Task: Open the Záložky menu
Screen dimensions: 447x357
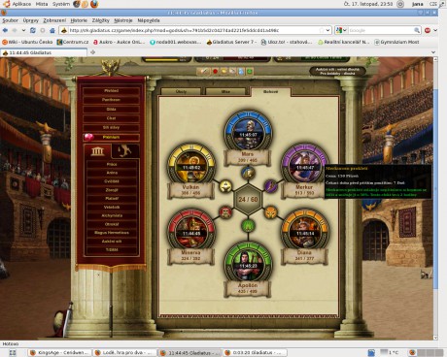Action: coord(100,20)
